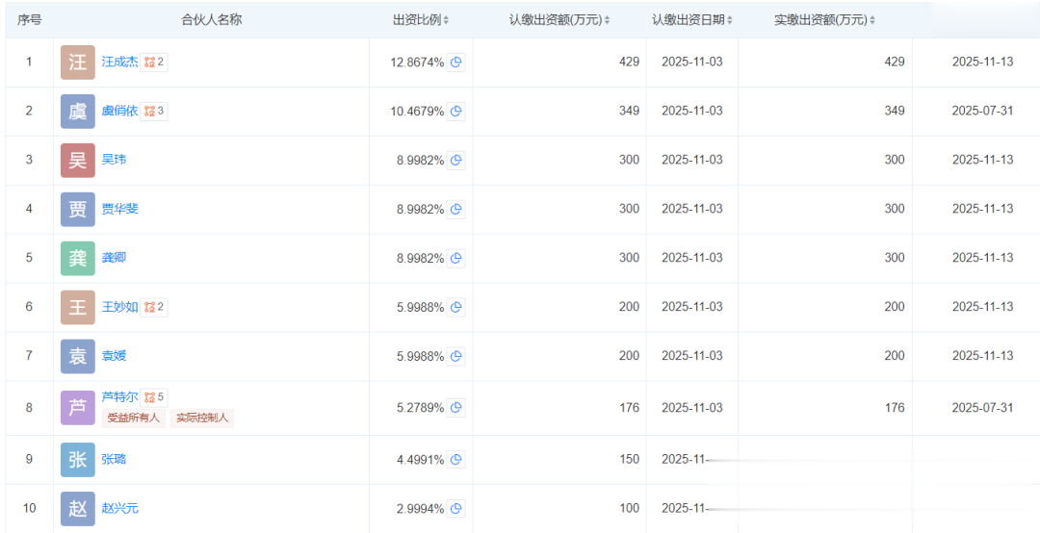Click the 实际控制人 tag

(x=202, y=419)
